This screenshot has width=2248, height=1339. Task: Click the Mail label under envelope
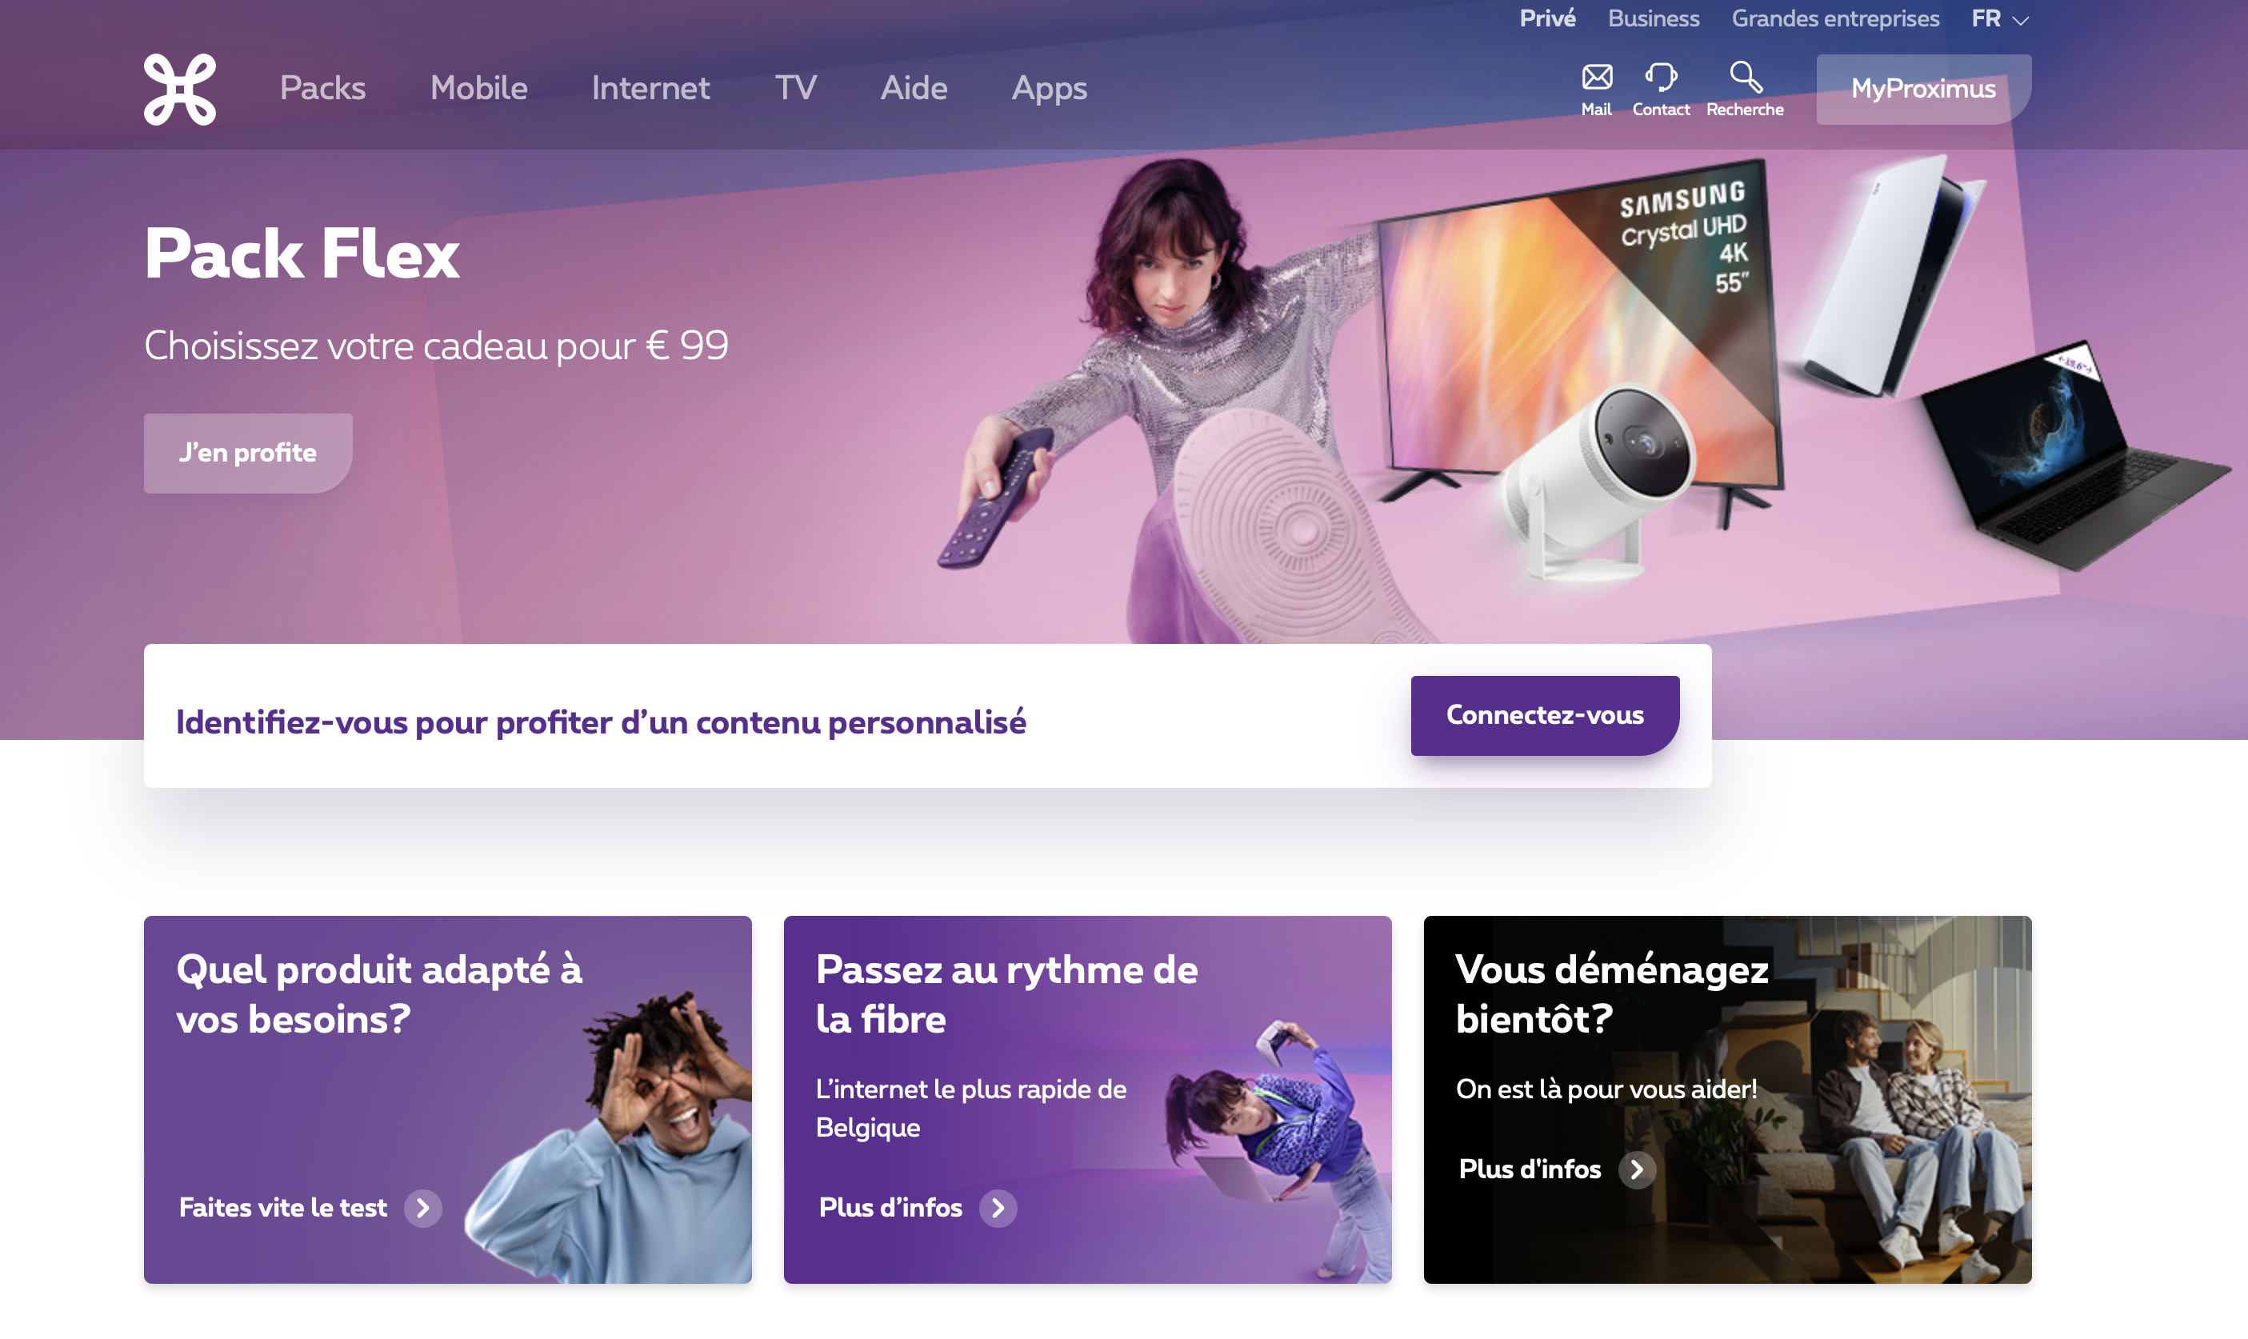coord(1595,109)
